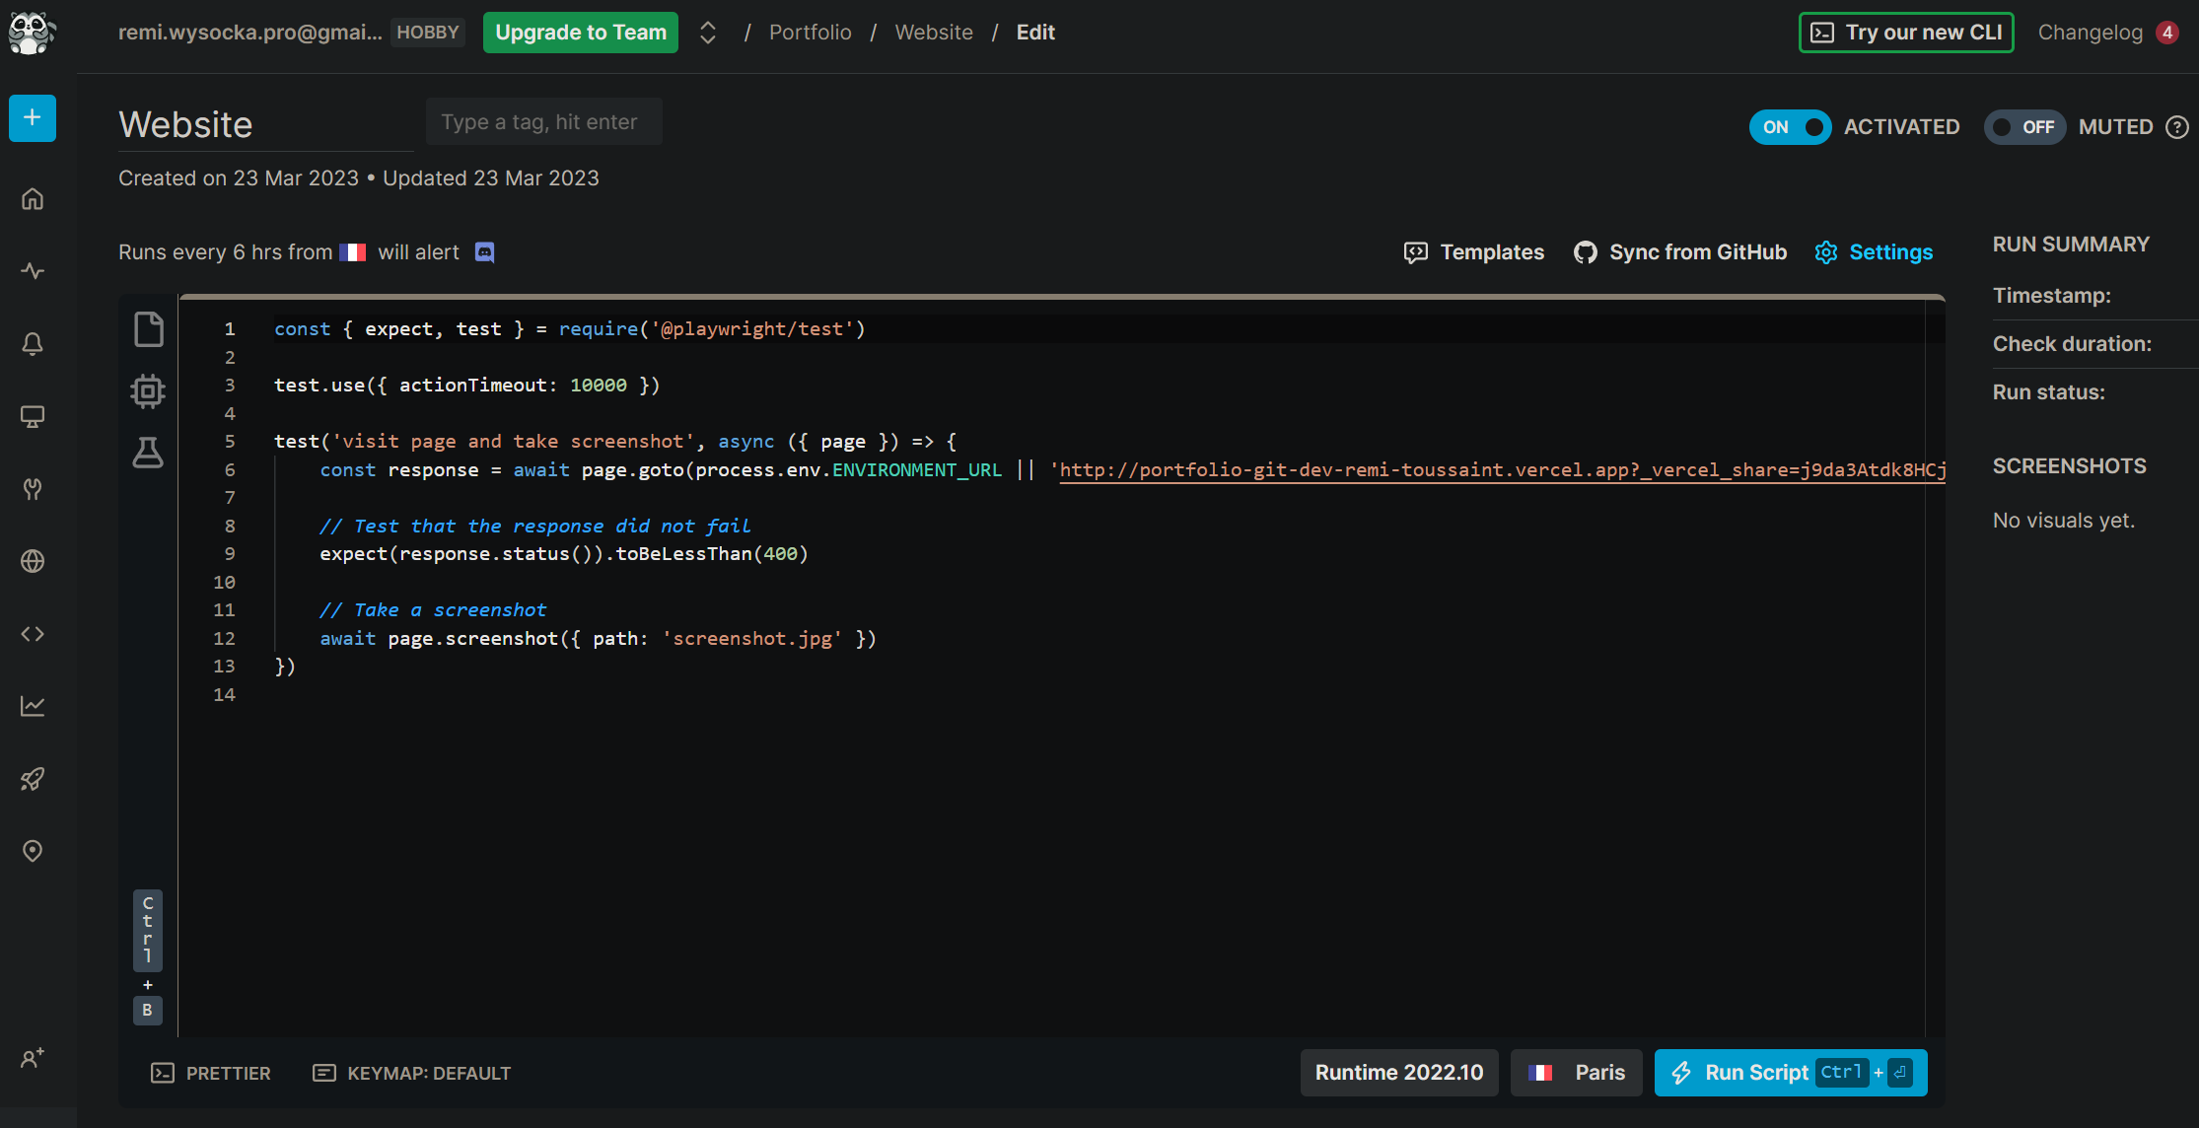The width and height of the screenshot is (2199, 1128).
Task: Click the rocket icon in sidebar
Action: click(33, 779)
